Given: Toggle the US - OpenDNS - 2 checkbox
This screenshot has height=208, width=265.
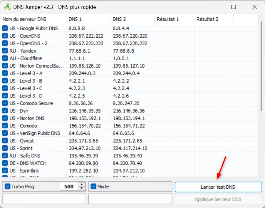Looking at the screenshot, I should [5, 43].
